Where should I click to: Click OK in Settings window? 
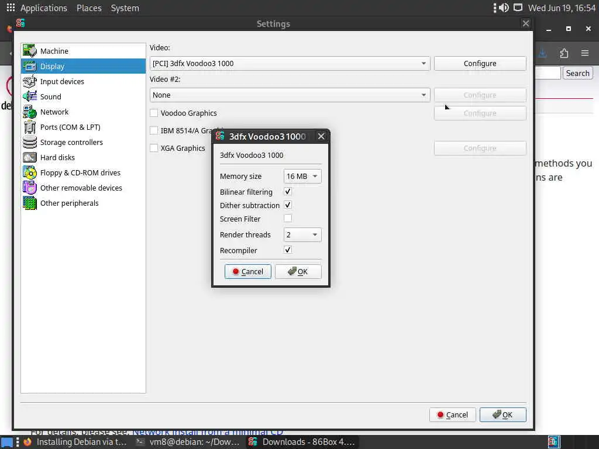tap(502, 415)
